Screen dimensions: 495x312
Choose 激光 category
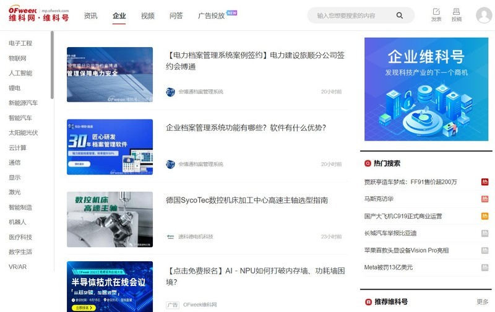(x=14, y=193)
